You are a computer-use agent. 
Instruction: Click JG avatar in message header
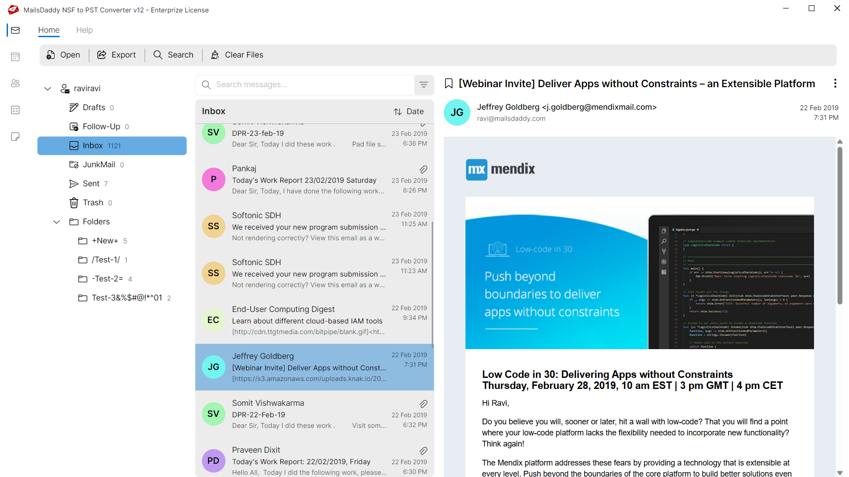tap(457, 112)
